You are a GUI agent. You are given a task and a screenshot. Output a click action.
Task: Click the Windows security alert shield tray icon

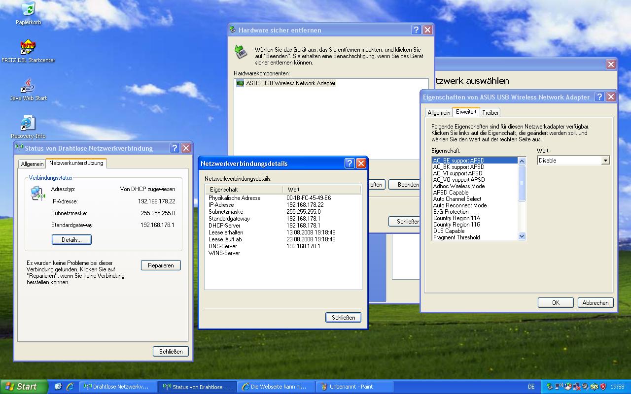(x=567, y=387)
